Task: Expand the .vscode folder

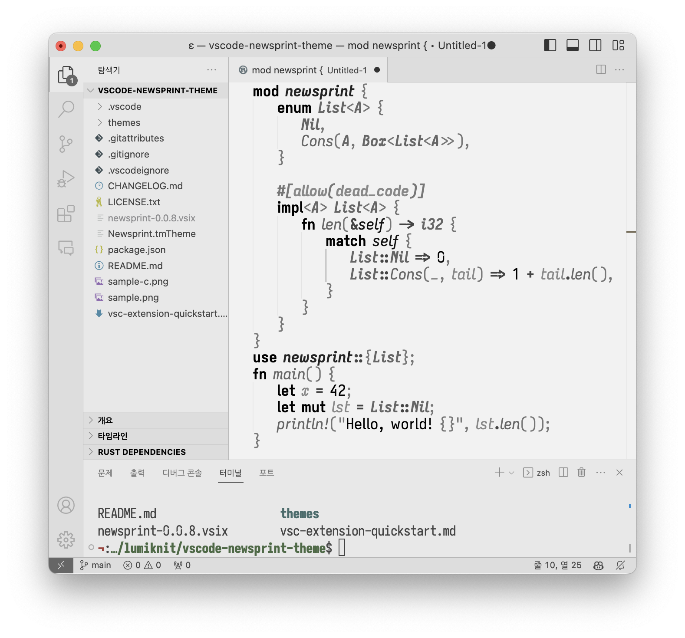Action: pyautogui.click(x=156, y=106)
